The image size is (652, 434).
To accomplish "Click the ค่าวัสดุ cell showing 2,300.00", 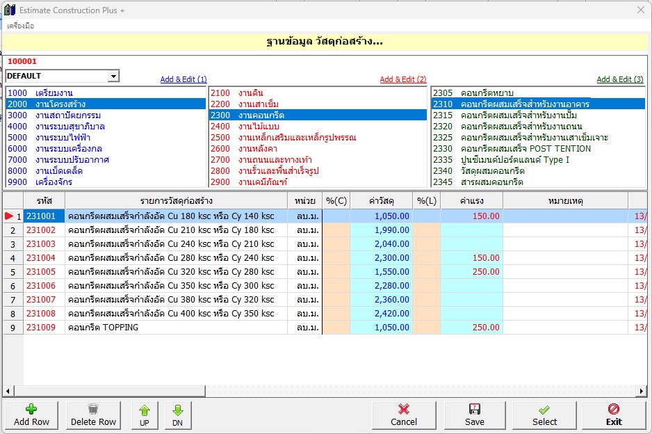I will click(382, 258).
